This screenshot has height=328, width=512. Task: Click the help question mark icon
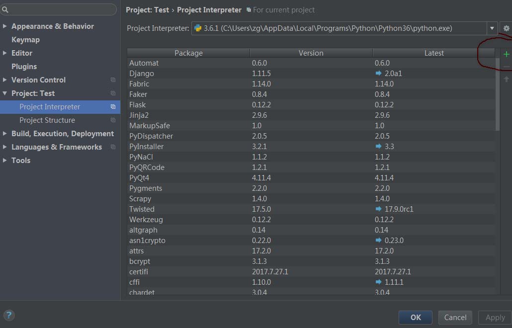(x=9, y=315)
